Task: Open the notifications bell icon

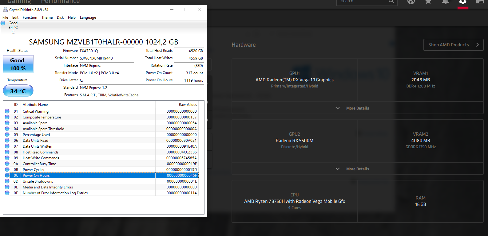Action: [x=445, y=2]
